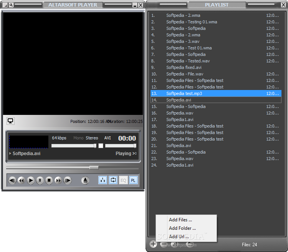Image resolution: width=288 pixels, height=252 pixels.
Task: Select playlist item 18 Softpedia Files
Action: tap(216, 126)
